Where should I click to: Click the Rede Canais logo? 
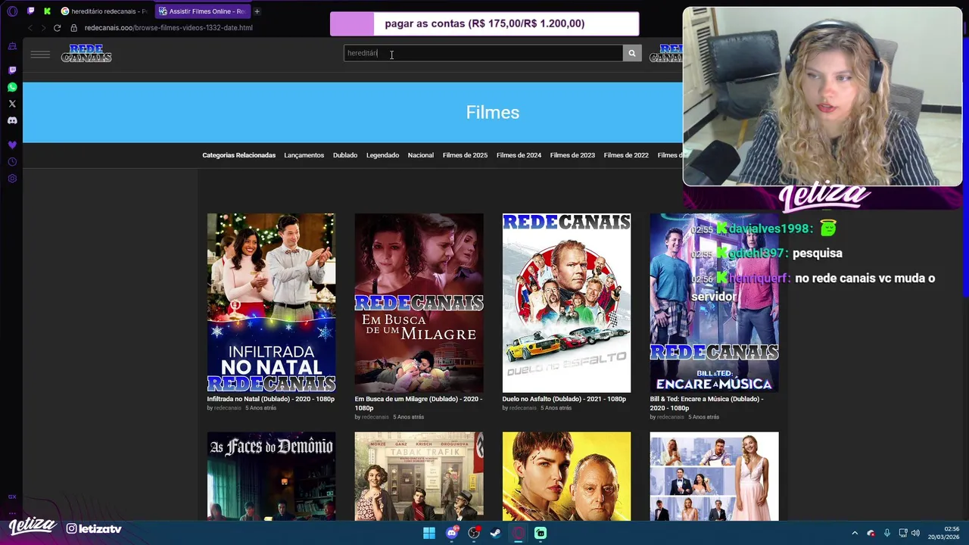coord(86,53)
